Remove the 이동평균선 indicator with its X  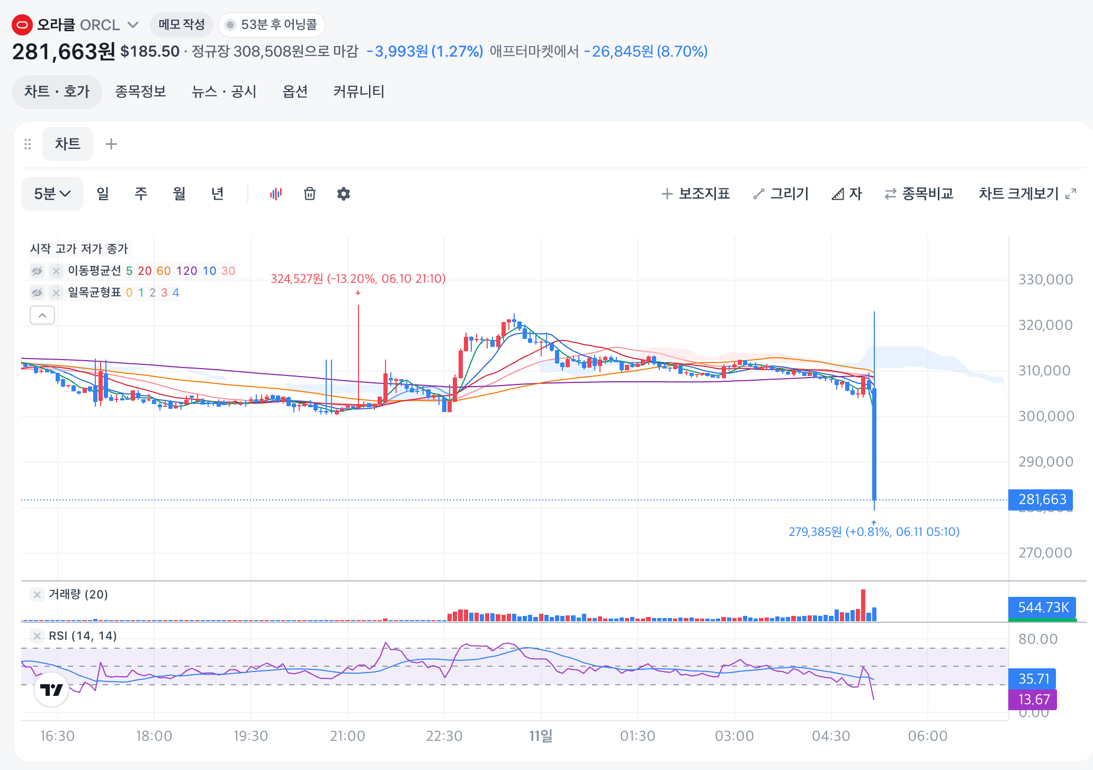pos(56,271)
